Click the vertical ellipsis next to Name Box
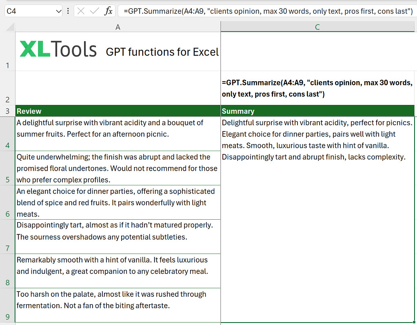Image resolution: width=417 pixels, height=325 pixels. click(x=67, y=11)
